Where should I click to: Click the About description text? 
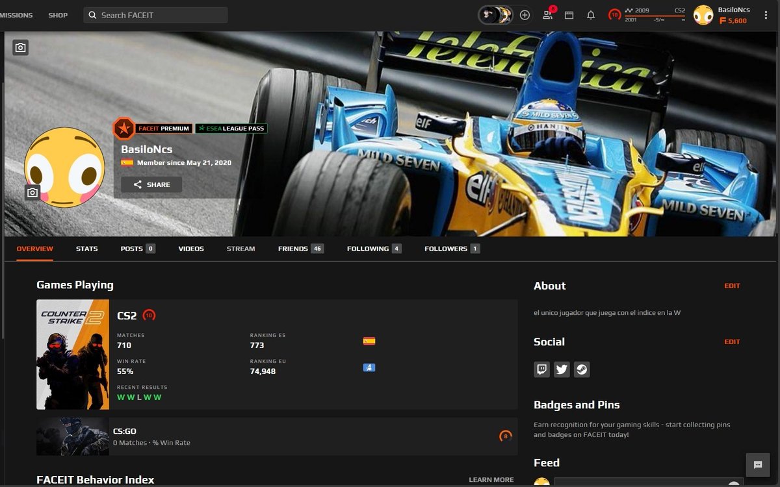[607, 313]
